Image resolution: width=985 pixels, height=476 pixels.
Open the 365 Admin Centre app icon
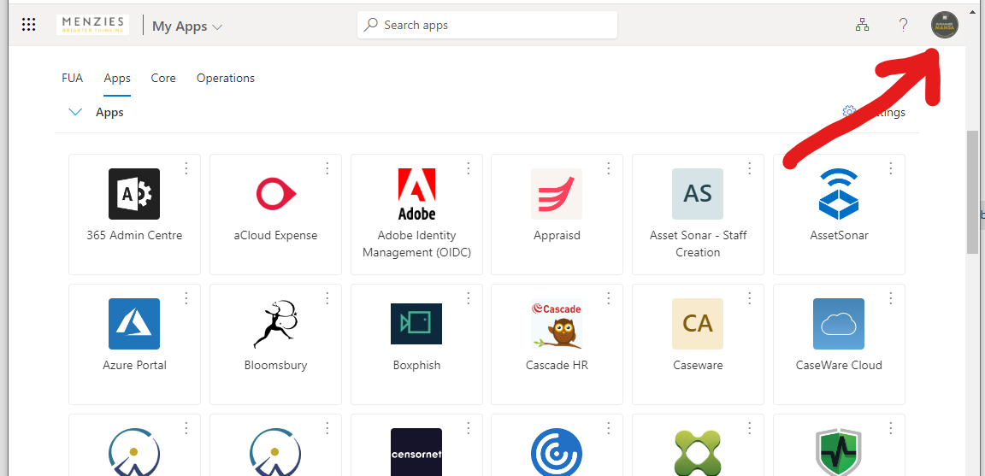coord(134,194)
